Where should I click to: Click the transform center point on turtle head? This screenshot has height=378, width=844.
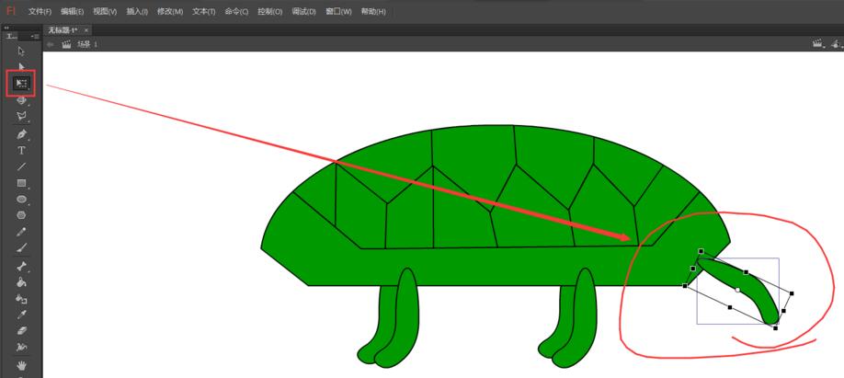pyautogui.click(x=737, y=290)
